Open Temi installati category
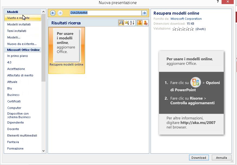Viewport: 237px width, 165px height. [x=17, y=31]
